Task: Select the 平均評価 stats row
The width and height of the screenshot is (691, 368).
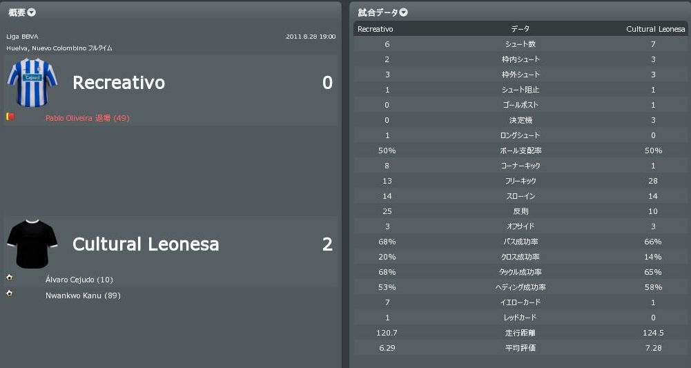Action: pos(520,348)
